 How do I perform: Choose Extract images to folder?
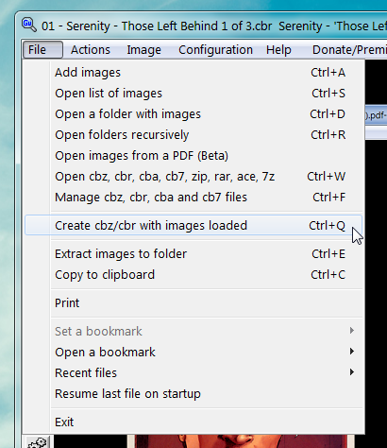tap(193, 254)
